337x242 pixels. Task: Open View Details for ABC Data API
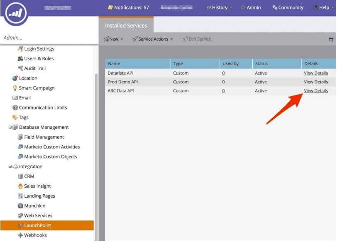click(316, 91)
